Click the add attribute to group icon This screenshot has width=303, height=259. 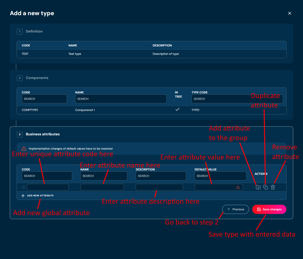(258, 187)
